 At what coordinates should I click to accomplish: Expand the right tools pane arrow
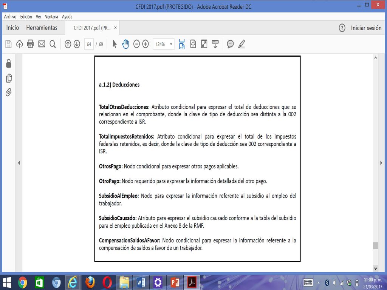point(381,163)
